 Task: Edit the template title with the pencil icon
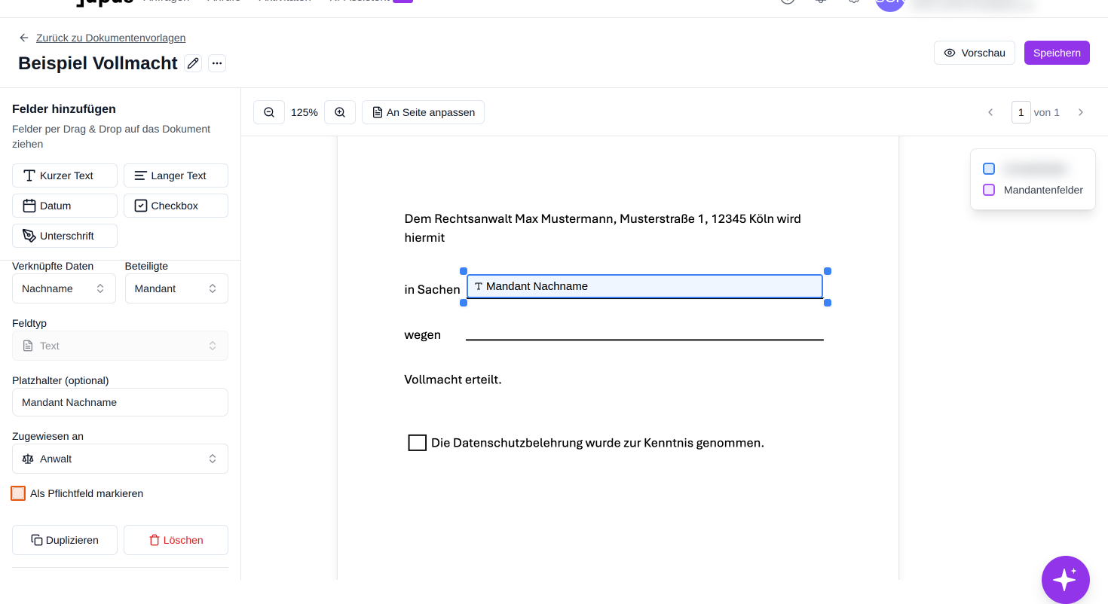[x=193, y=63]
